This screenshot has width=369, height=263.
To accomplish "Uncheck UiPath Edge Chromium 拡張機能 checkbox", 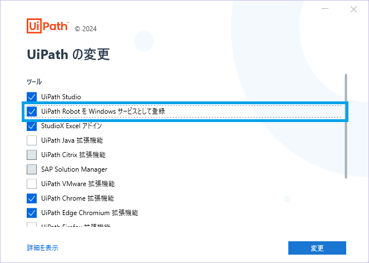I will (32, 213).
